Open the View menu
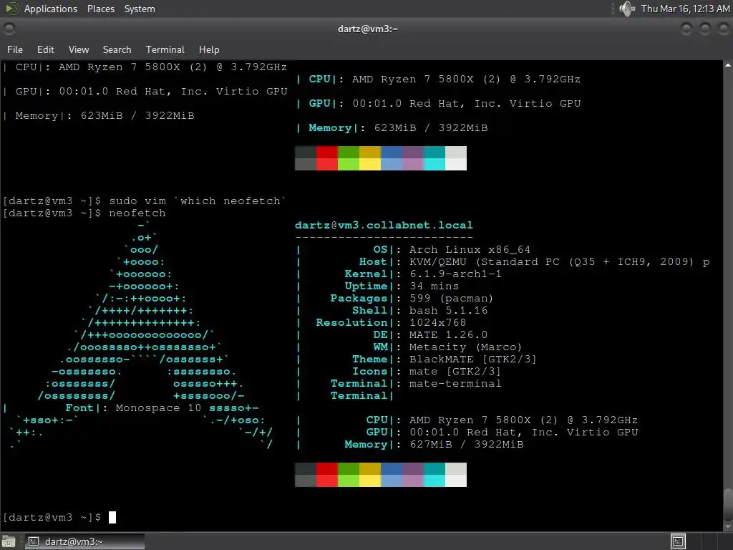733x550 pixels. (x=79, y=49)
